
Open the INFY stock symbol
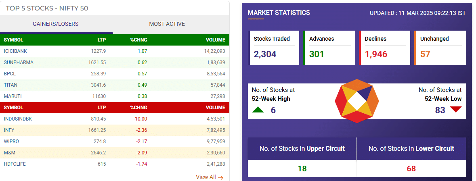pyautogui.click(x=9, y=130)
